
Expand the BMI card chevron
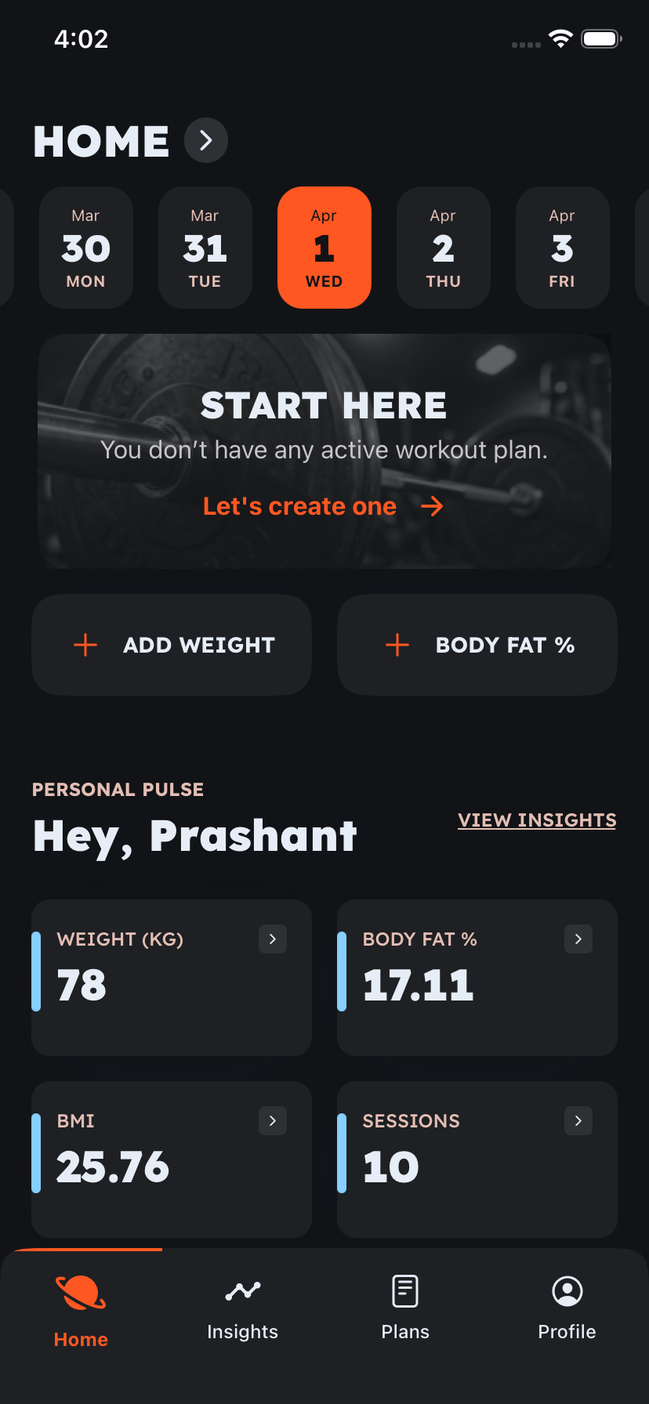[x=273, y=1120]
